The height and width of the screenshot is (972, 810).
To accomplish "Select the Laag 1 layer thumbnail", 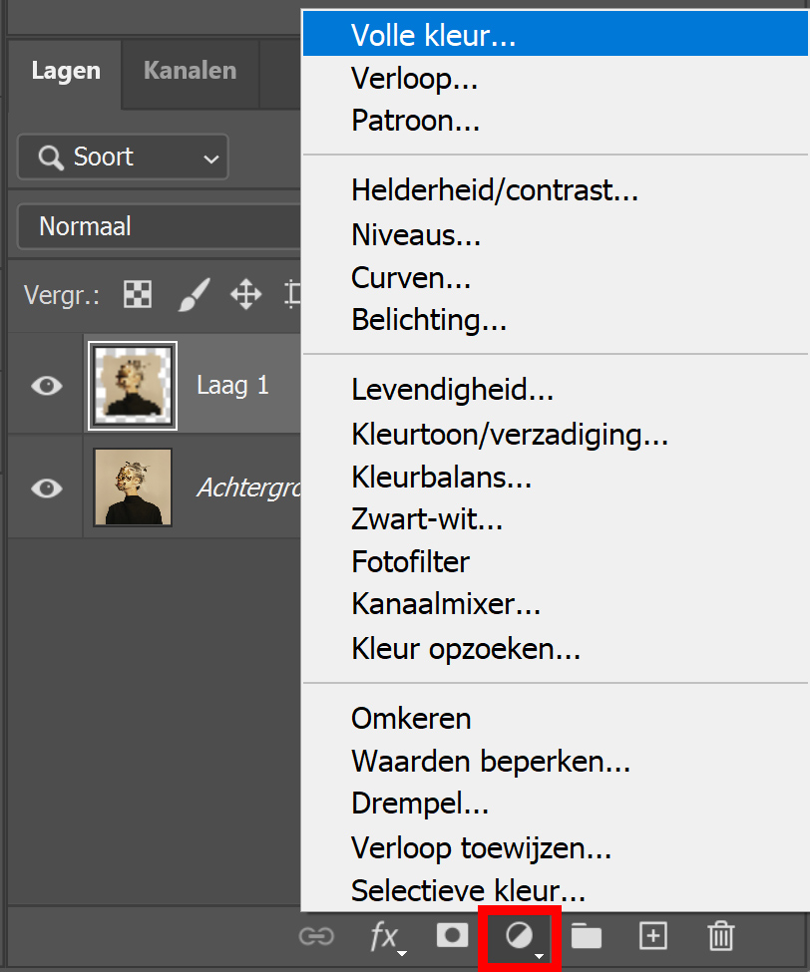I will pos(133,386).
